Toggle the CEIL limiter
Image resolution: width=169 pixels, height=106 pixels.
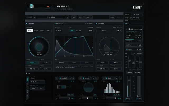click(x=127, y=49)
